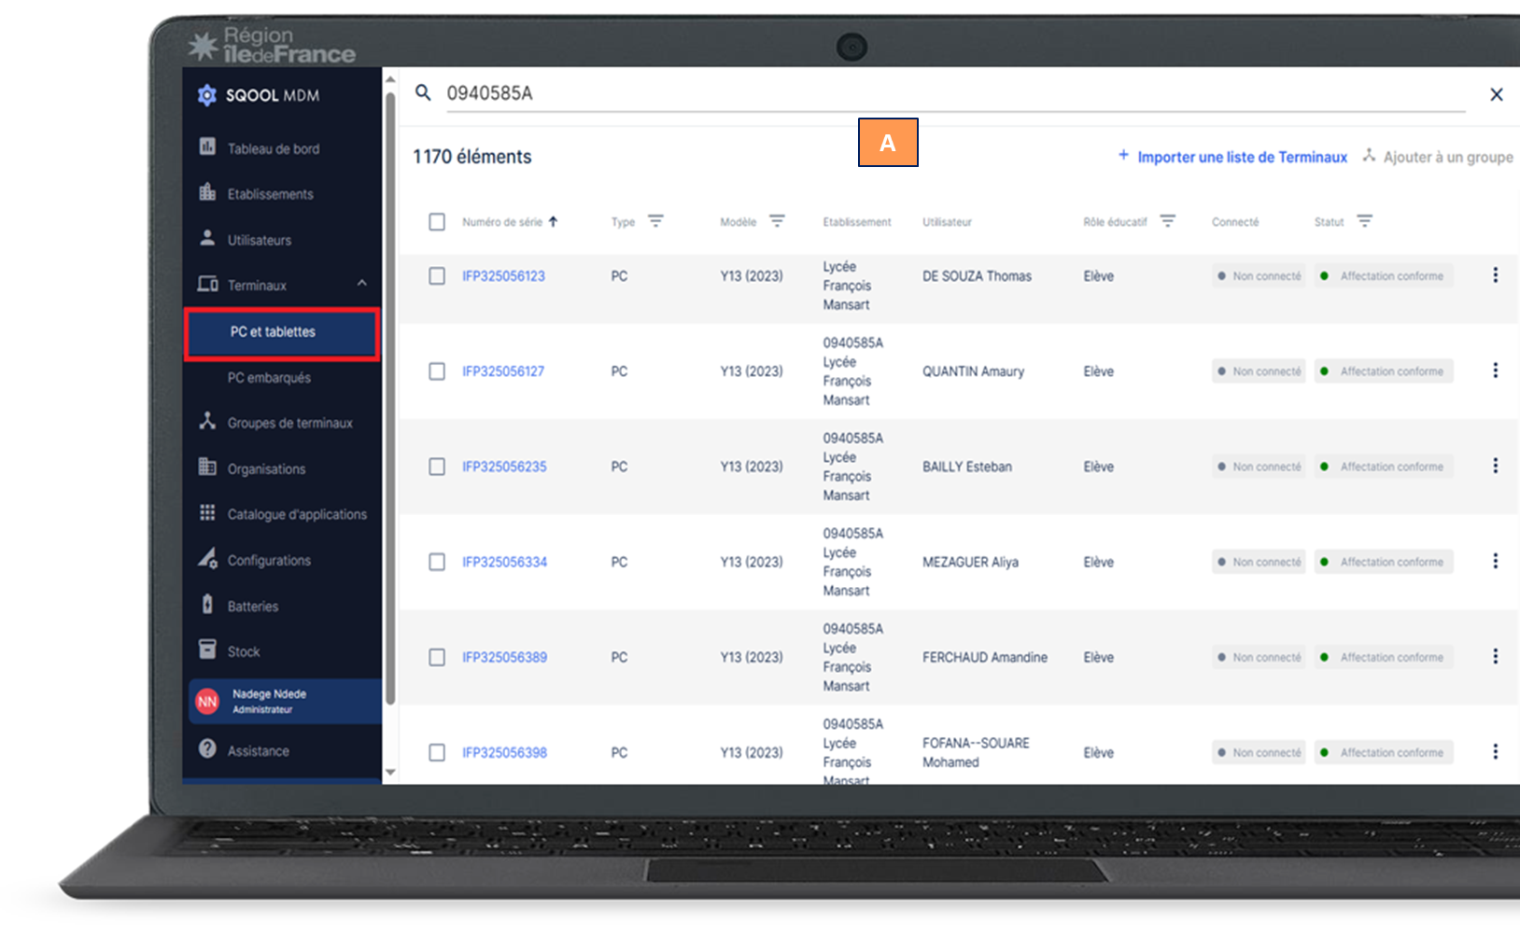Click sidebar scrollbar up arrow
This screenshot has width=1520, height=936.
click(390, 79)
